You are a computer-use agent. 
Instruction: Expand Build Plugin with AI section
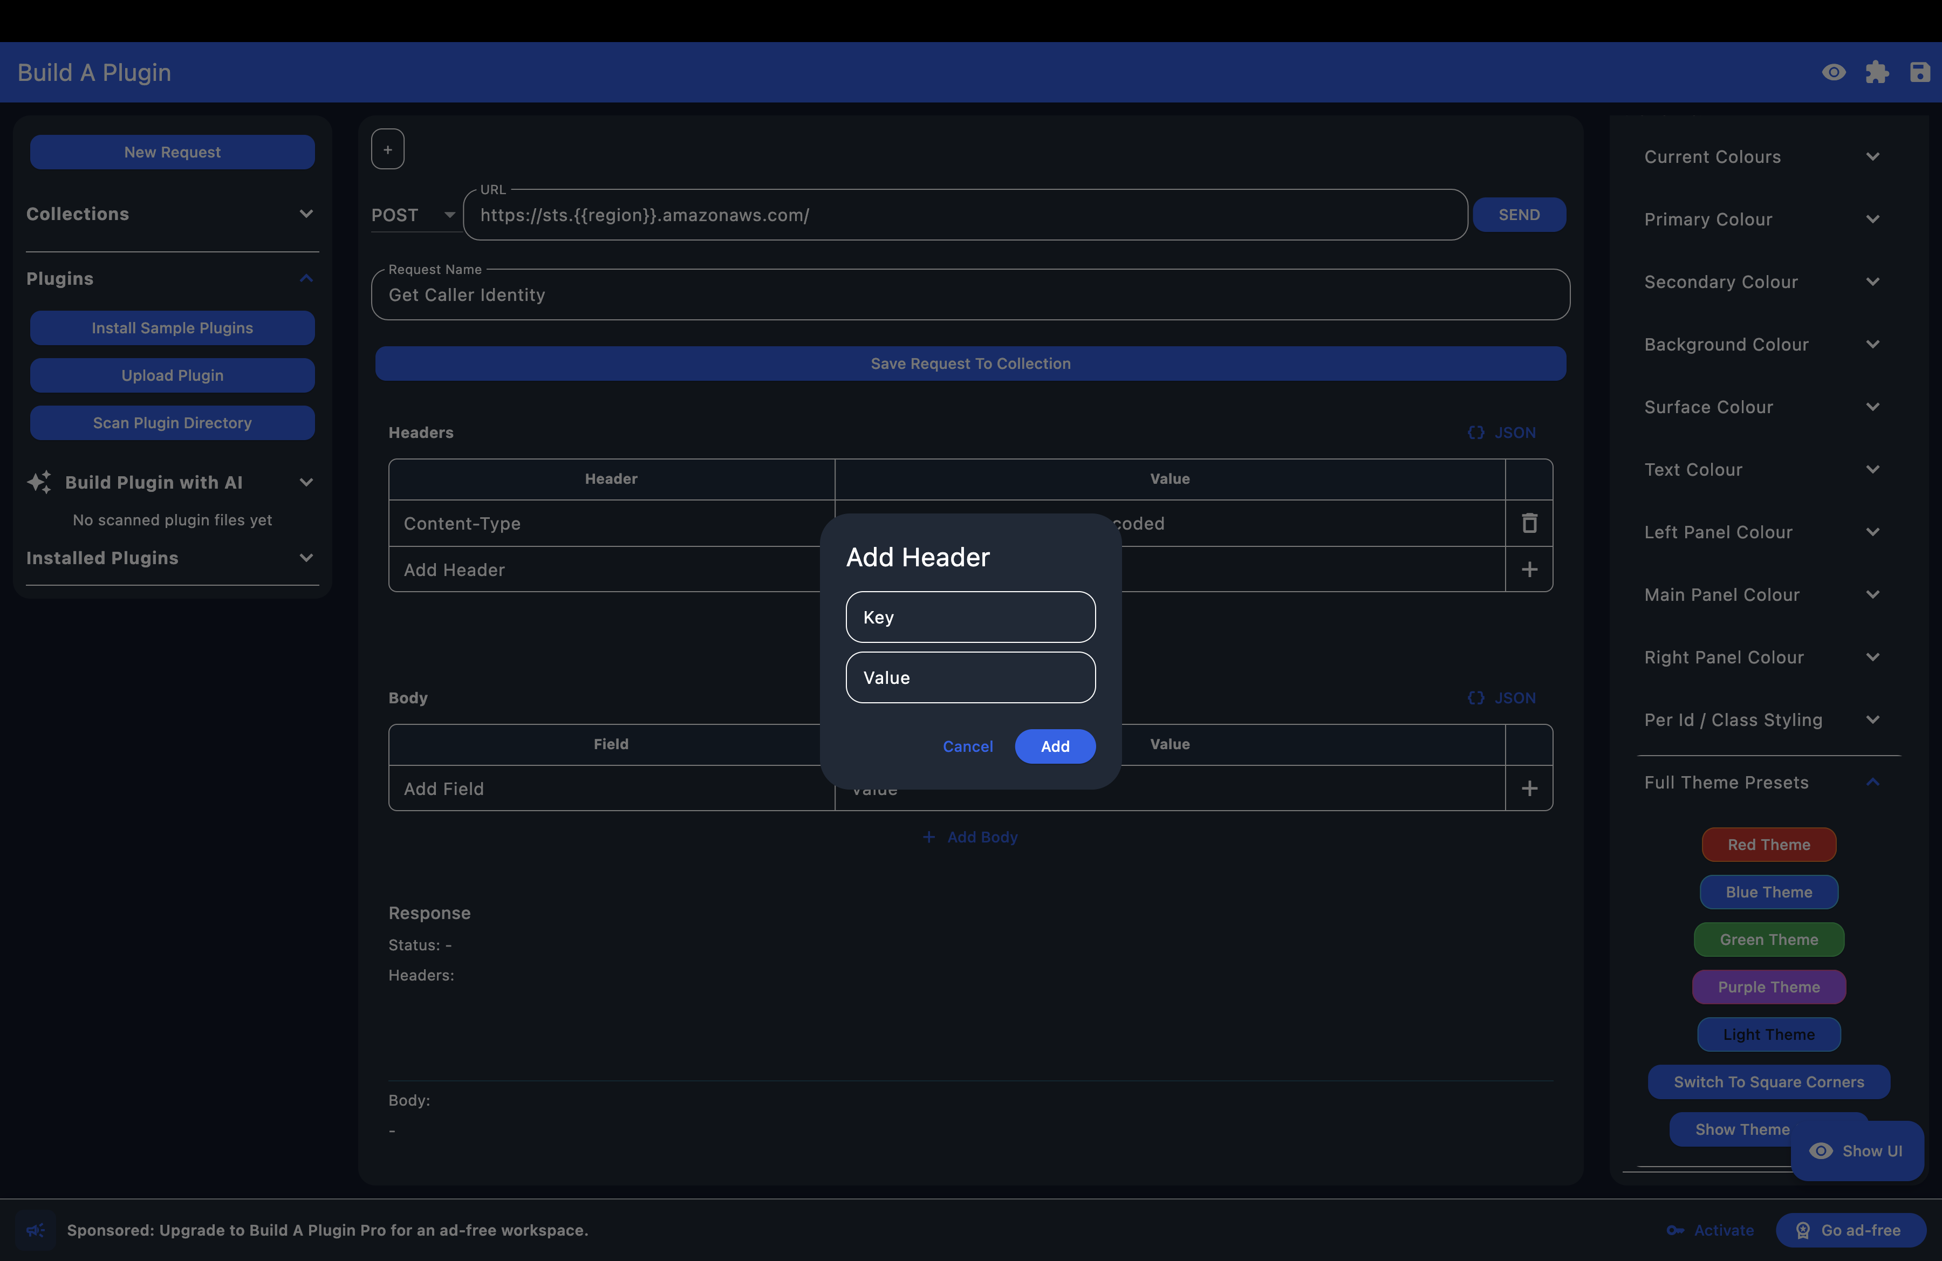coord(172,482)
